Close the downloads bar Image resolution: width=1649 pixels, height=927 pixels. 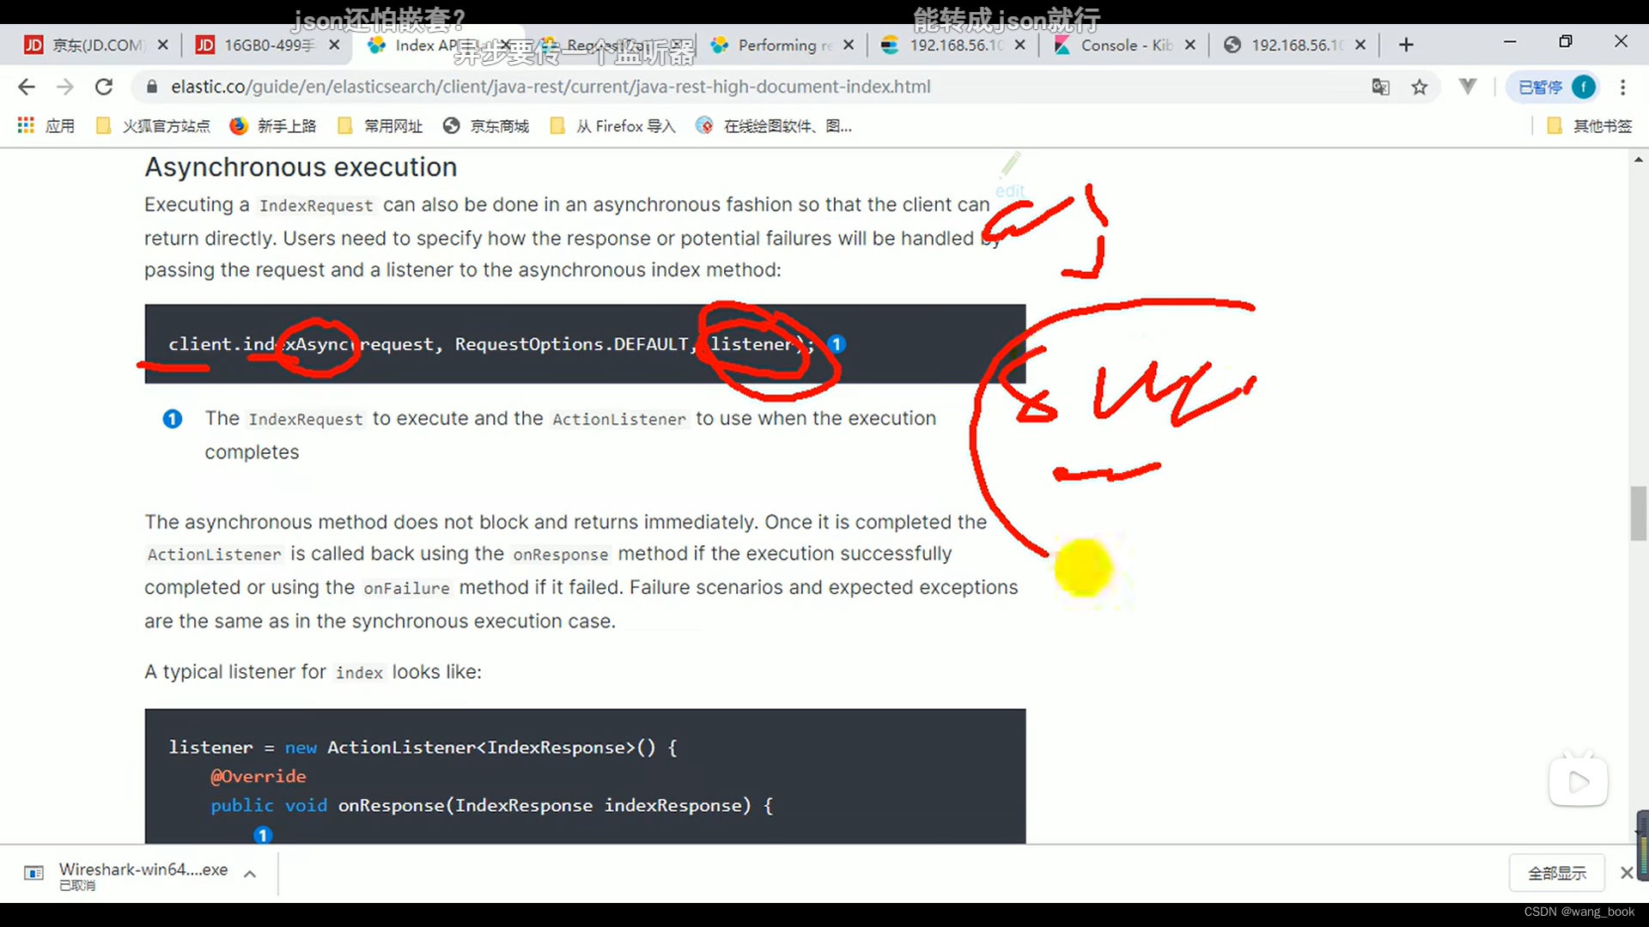[1627, 873]
